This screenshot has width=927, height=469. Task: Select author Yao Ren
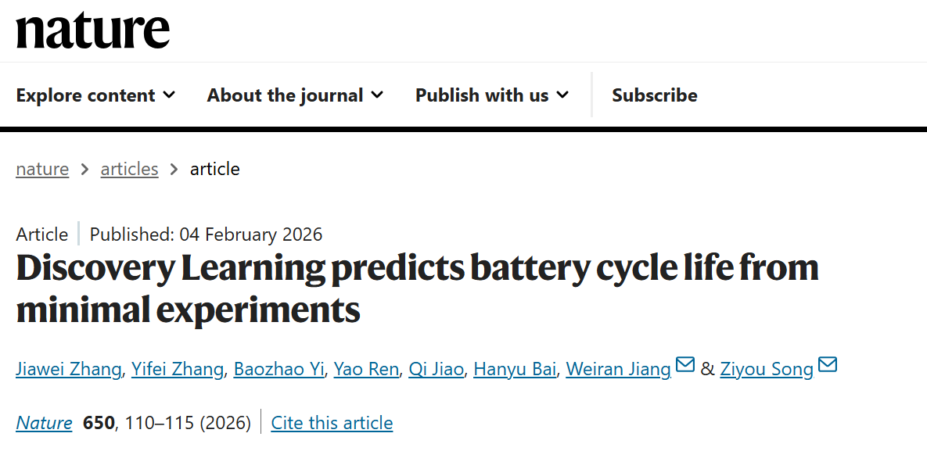366,369
